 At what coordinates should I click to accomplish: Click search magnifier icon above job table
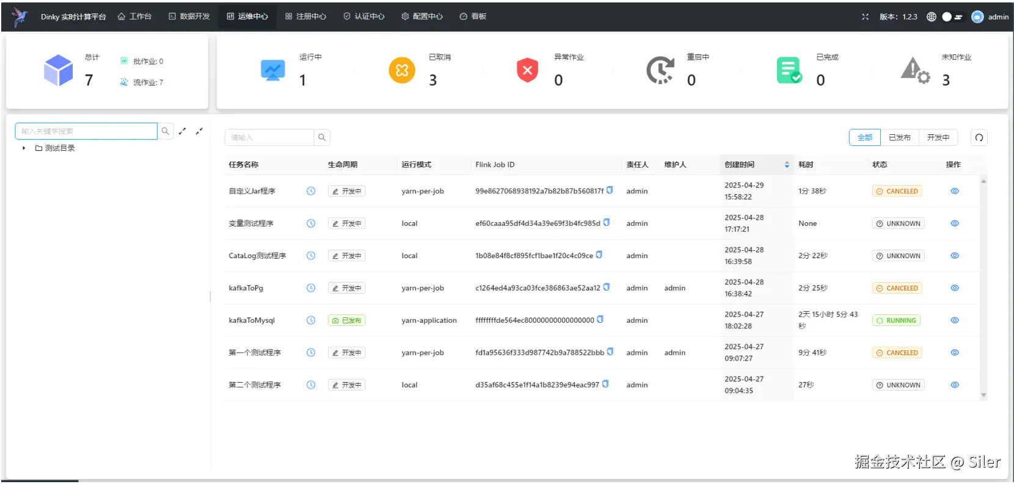(x=322, y=137)
